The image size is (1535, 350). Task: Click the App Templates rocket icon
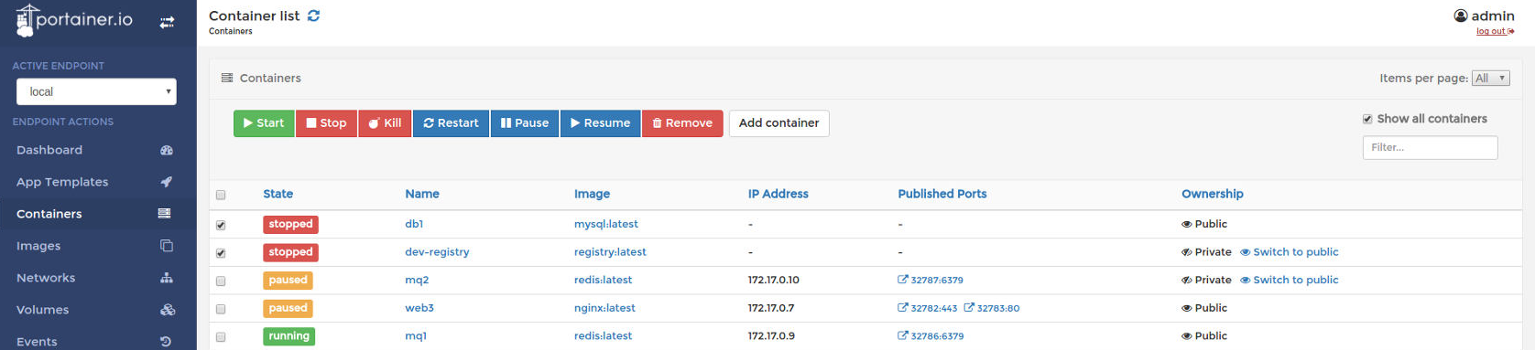pos(167,182)
